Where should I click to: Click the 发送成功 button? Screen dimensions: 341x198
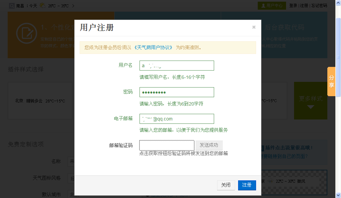click(209, 145)
